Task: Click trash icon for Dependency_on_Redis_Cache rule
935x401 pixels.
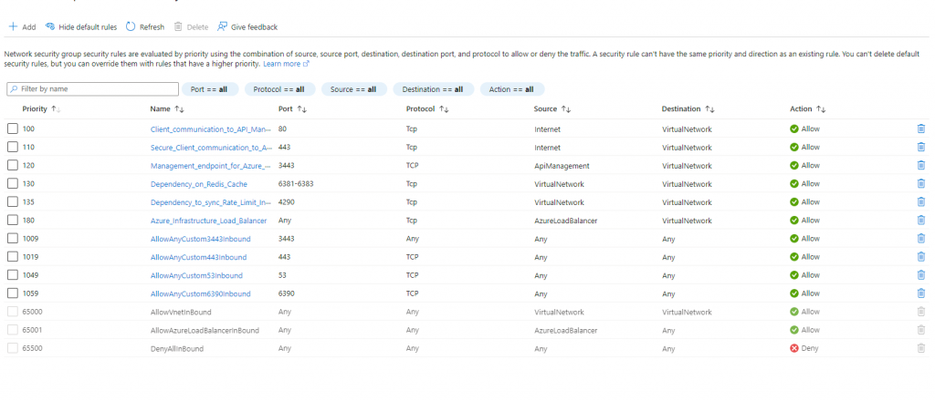Action: pyautogui.click(x=920, y=184)
